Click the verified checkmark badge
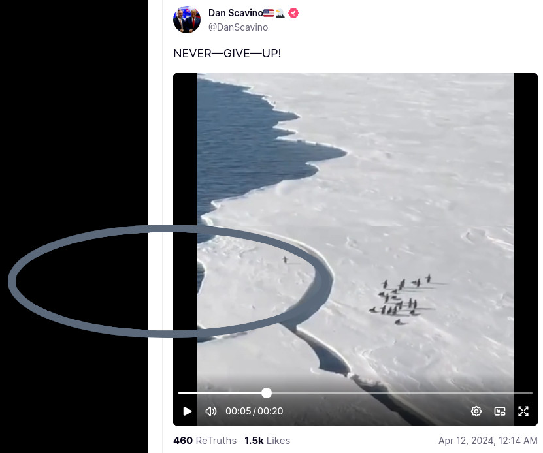543x453 pixels. 293,13
